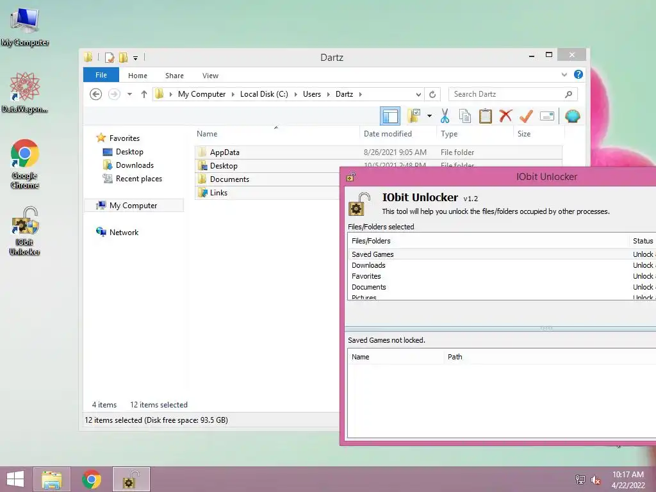Click Local Disk (C:) in the breadcrumb
The width and height of the screenshot is (656, 492).
tap(264, 94)
